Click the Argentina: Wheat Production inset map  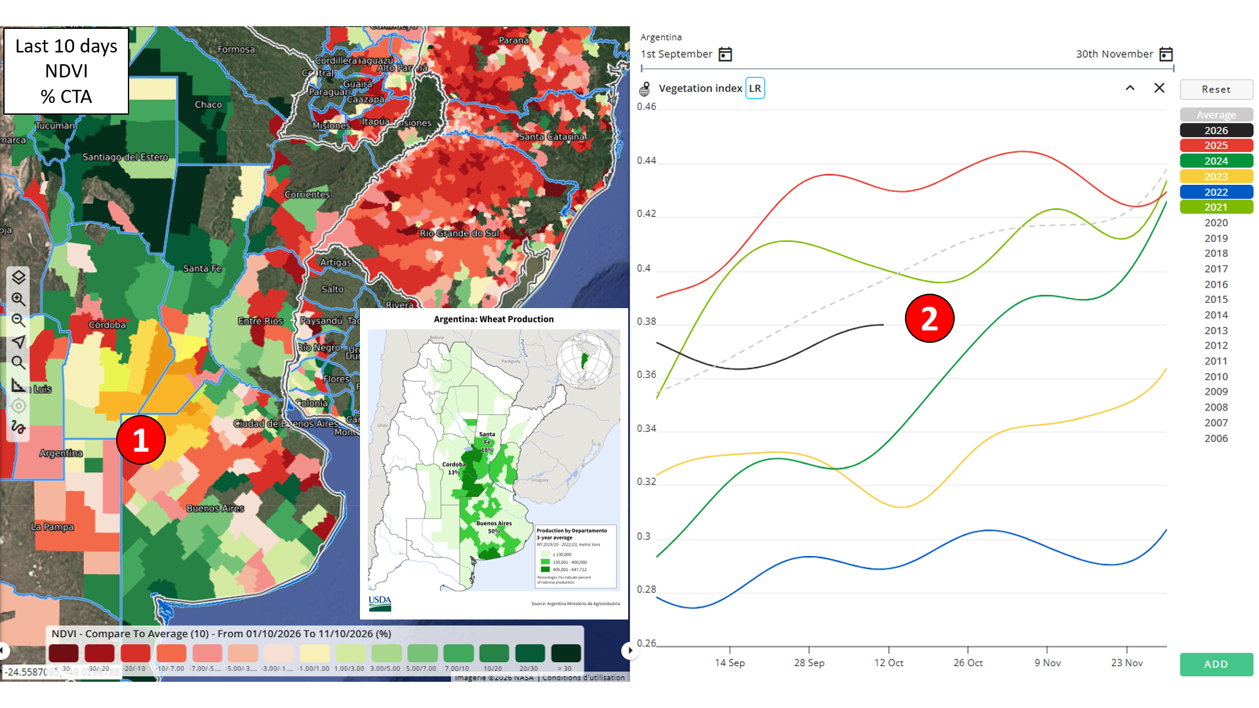[494, 463]
